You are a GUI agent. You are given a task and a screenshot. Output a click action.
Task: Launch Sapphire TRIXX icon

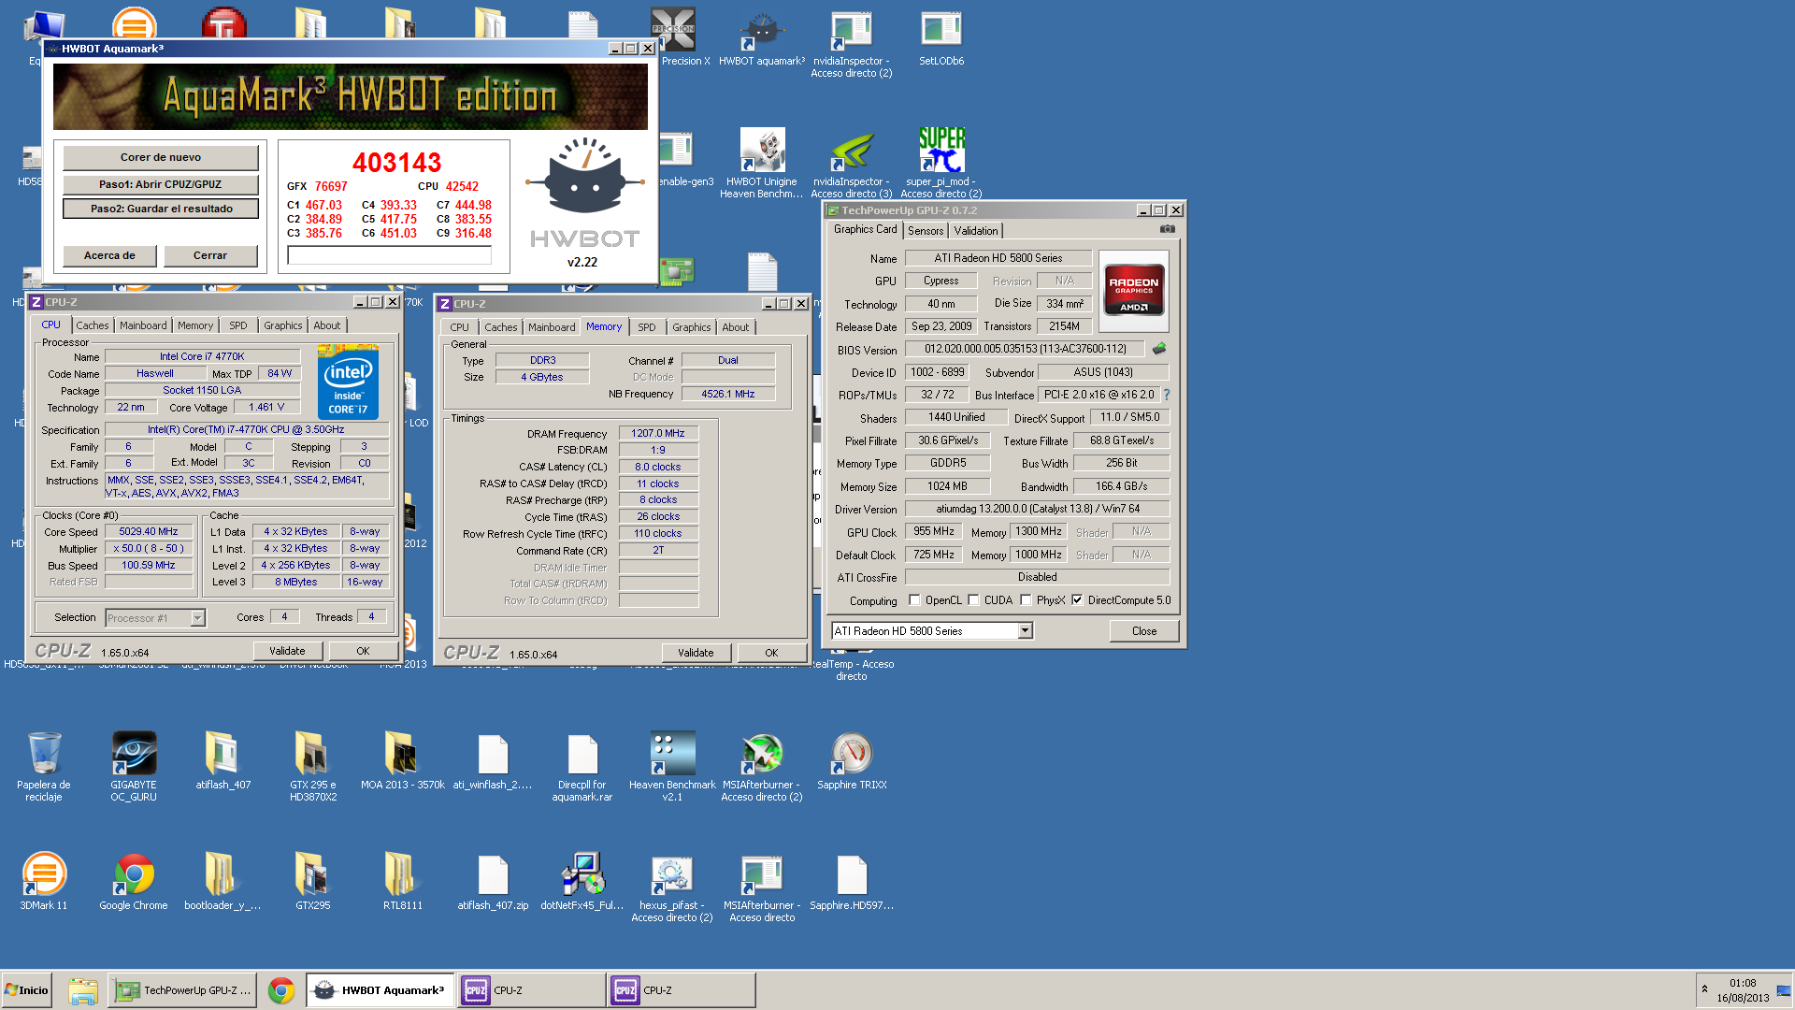point(852,760)
